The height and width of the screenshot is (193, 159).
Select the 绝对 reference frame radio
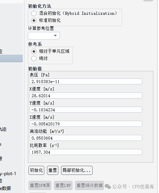click(34, 59)
